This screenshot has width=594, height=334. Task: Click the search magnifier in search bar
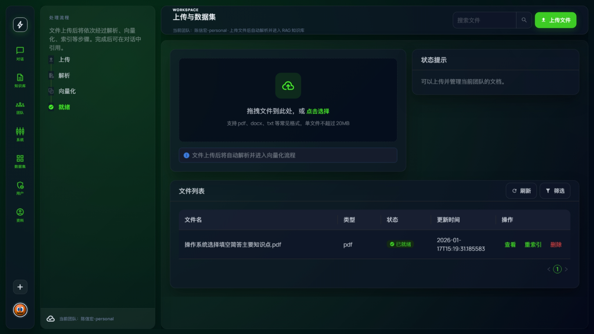524,20
